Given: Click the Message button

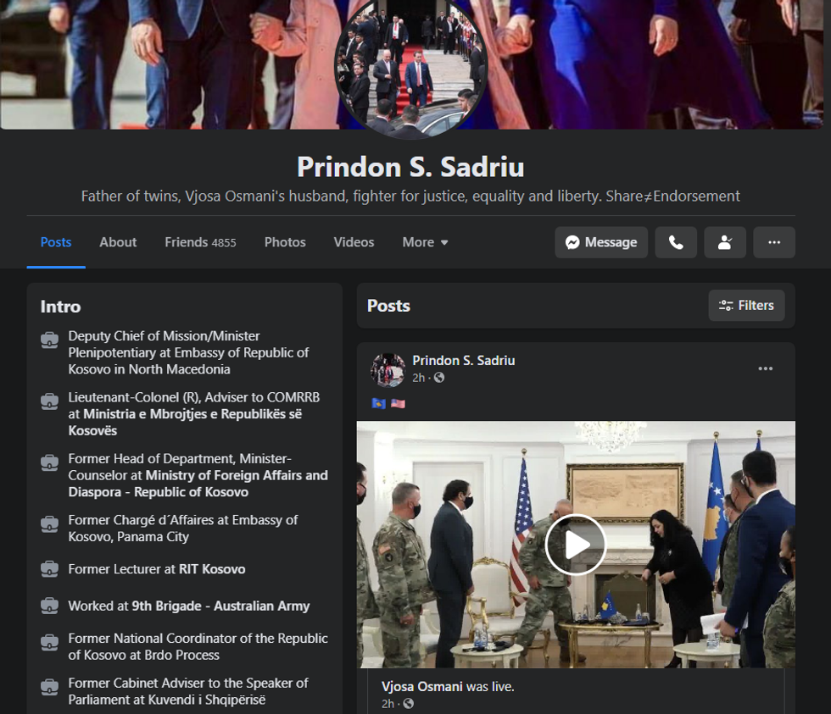Looking at the screenshot, I should (601, 242).
